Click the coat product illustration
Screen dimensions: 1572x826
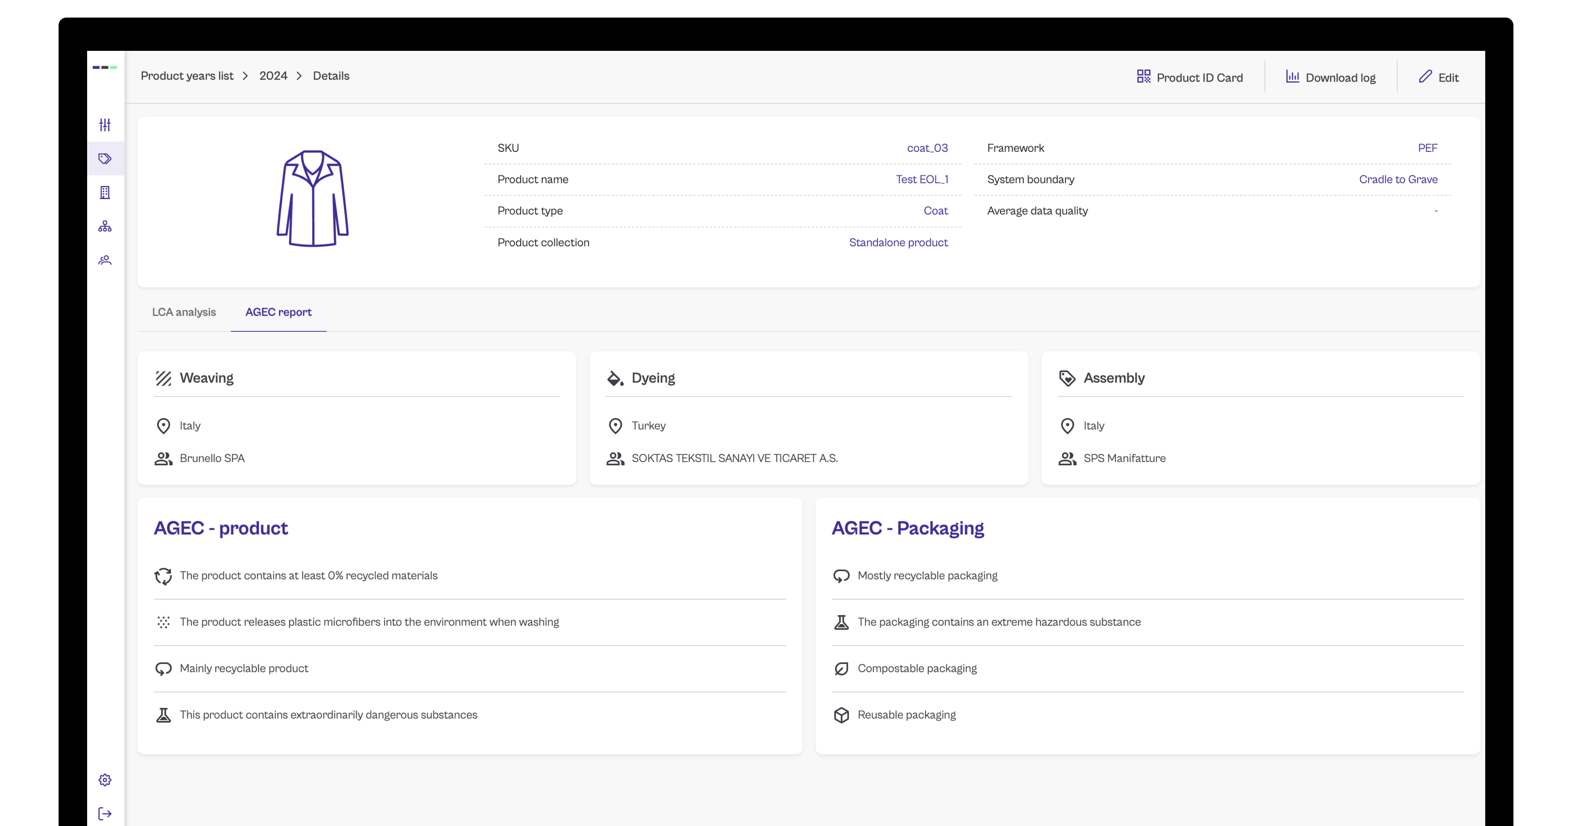click(312, 198)
